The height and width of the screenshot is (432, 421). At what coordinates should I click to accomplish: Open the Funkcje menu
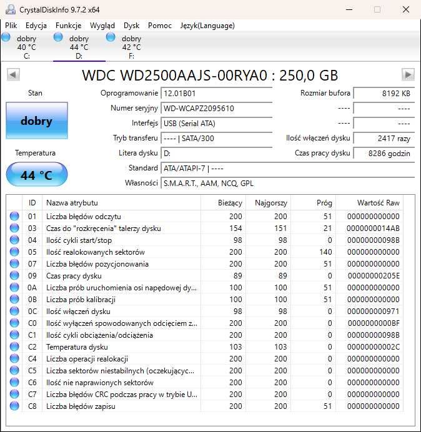click(68, 26)
